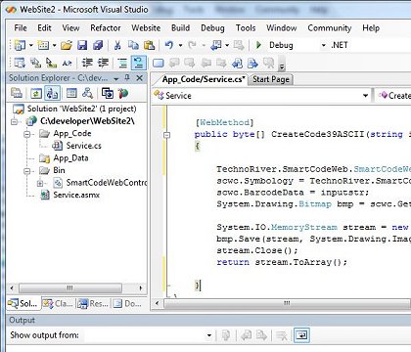The height and width of the screenshot is (352, 411).
Task: Click Nest Related Files icon
Action: (52, 94)
